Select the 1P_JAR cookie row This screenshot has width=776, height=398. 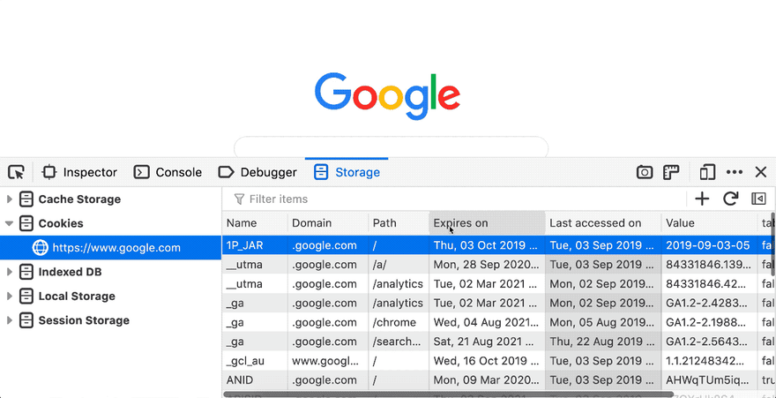pyautogui.click(x=496, y=245)
